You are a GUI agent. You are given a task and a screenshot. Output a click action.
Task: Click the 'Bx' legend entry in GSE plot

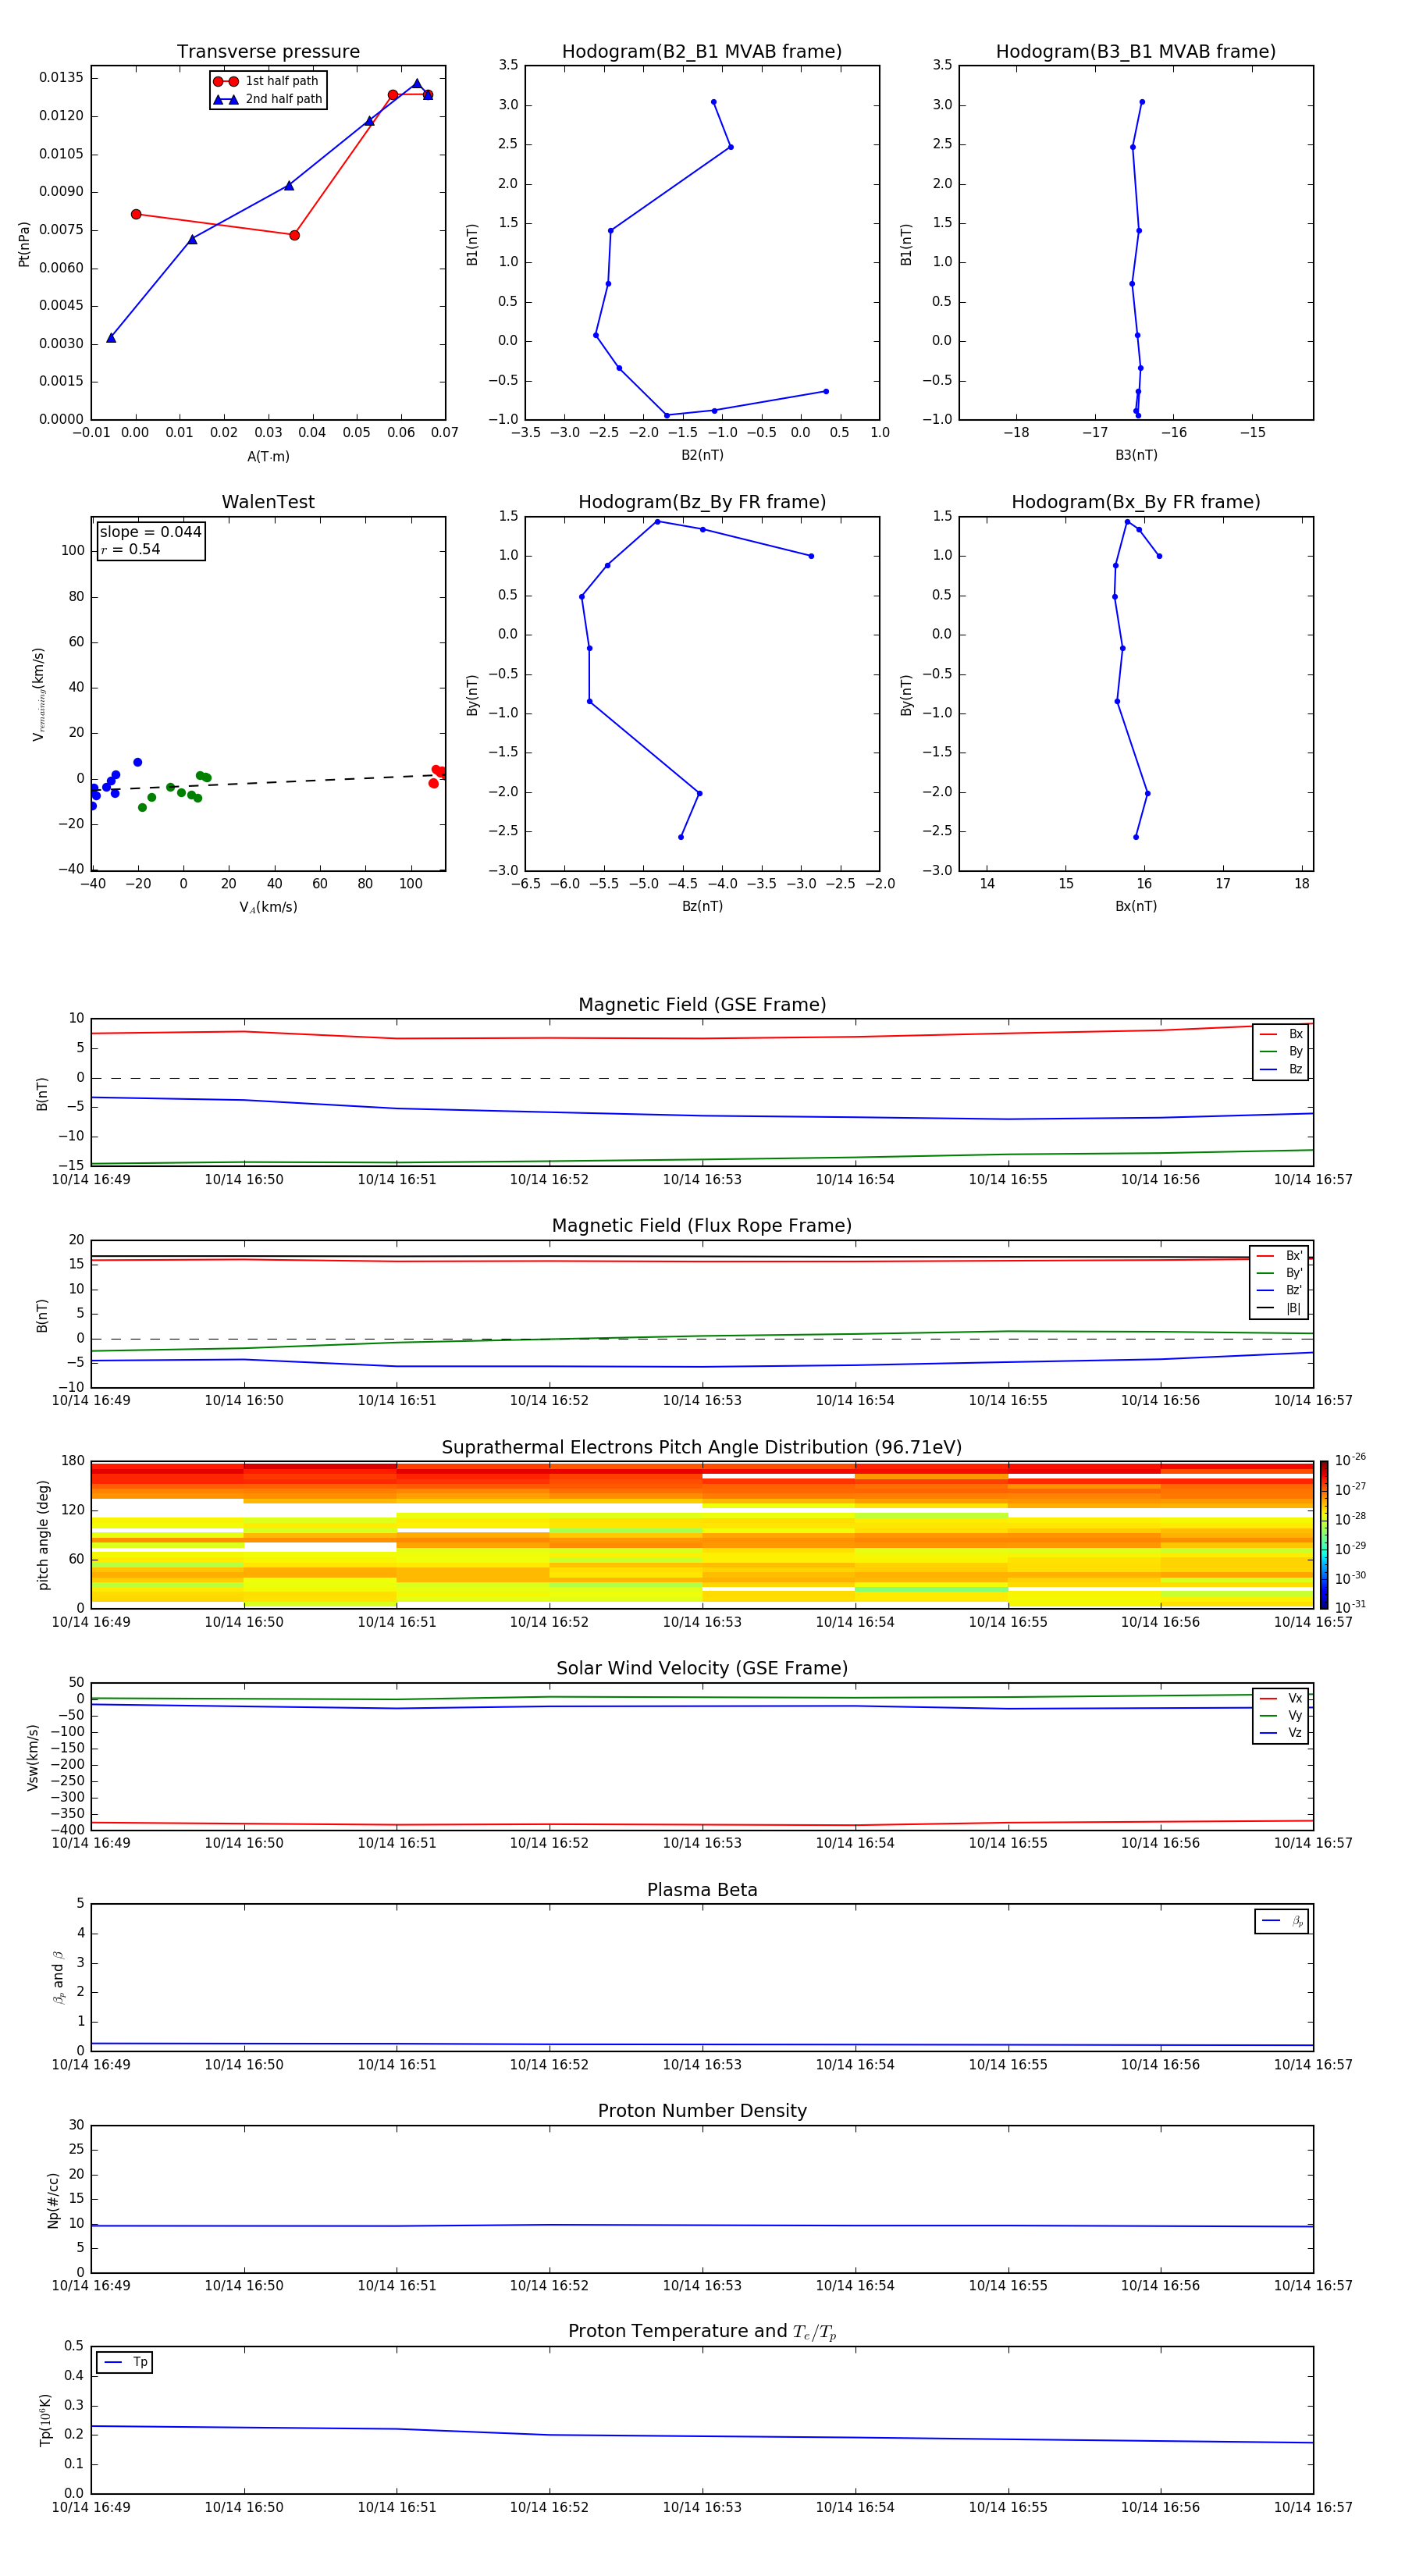(x=1281, y=1034)
